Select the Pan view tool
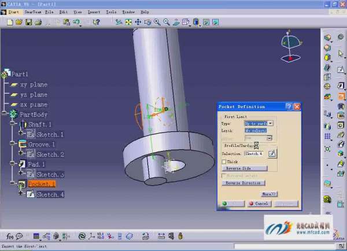347x251 pixels. point(138,22)
